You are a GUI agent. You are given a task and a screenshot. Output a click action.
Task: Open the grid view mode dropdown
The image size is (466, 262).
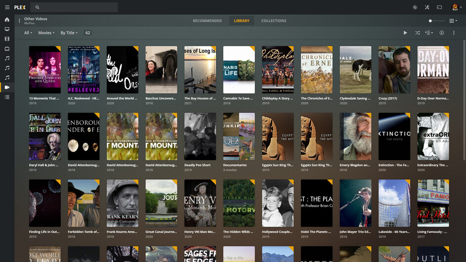(x=453, y=21)
